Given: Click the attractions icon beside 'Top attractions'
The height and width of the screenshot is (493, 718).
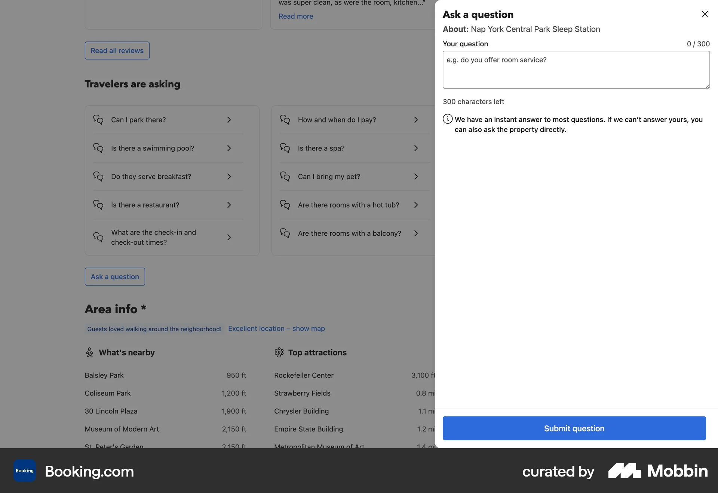Looking at the screenshot, I should (279, 352).
